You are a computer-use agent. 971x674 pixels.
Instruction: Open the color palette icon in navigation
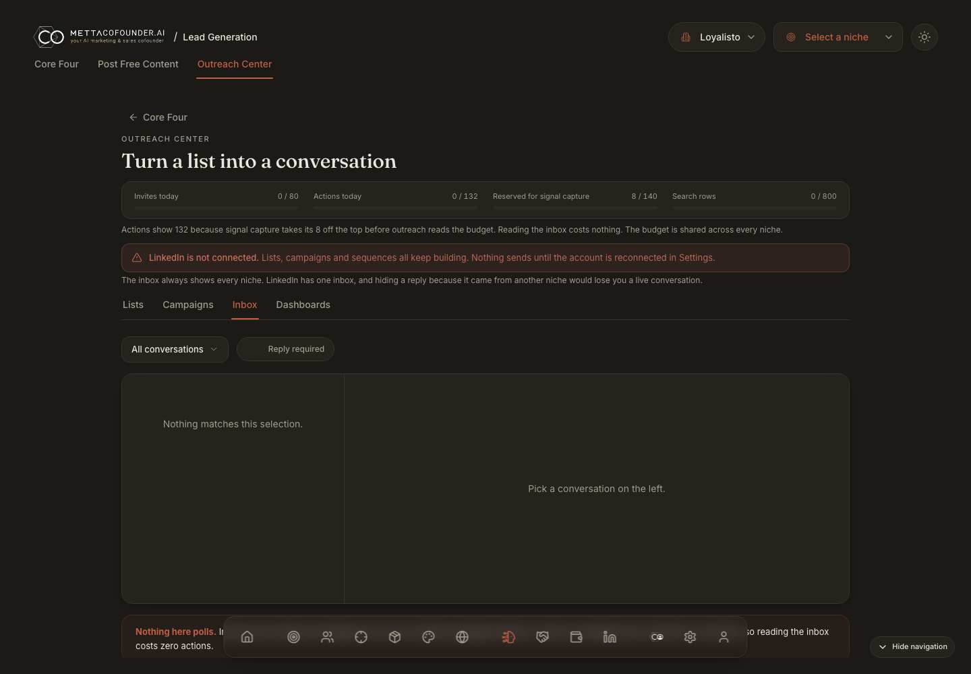pos(428,637)
